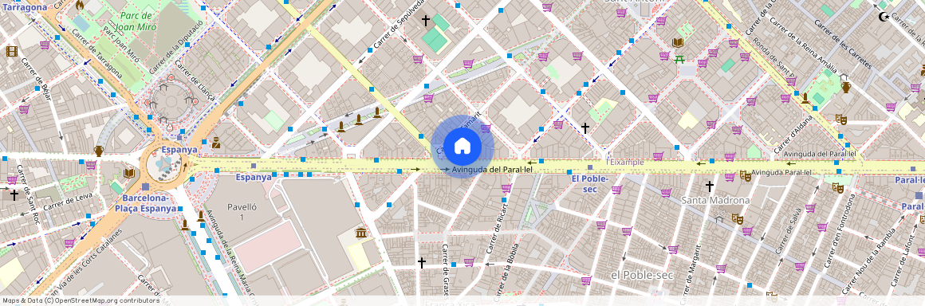The image size is (925, 306).
Task: Click the bold blue El Poble-sec station label
Action: 589,183
